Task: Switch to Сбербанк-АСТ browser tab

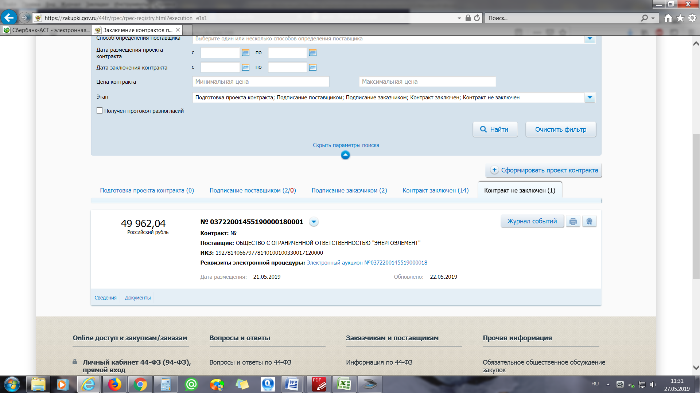Action: click(x=46, y=30)
